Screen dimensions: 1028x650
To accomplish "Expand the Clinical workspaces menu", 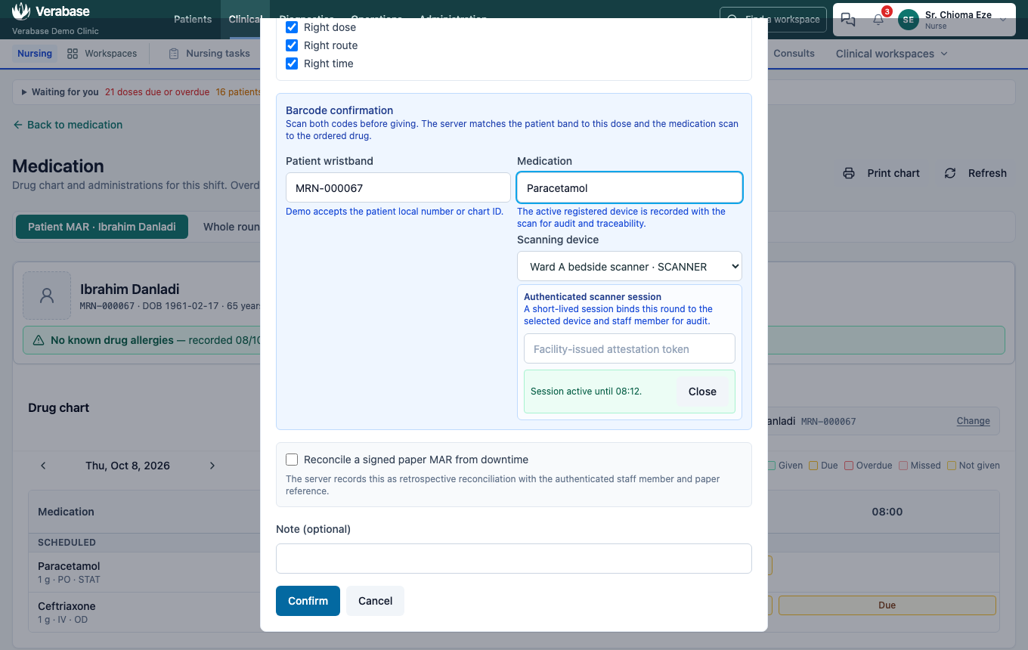I will pos(891,54).
